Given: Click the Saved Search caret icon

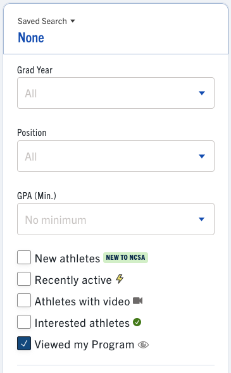Looking at the screenshot, I should pyautogui.click(x=73, y=21).
